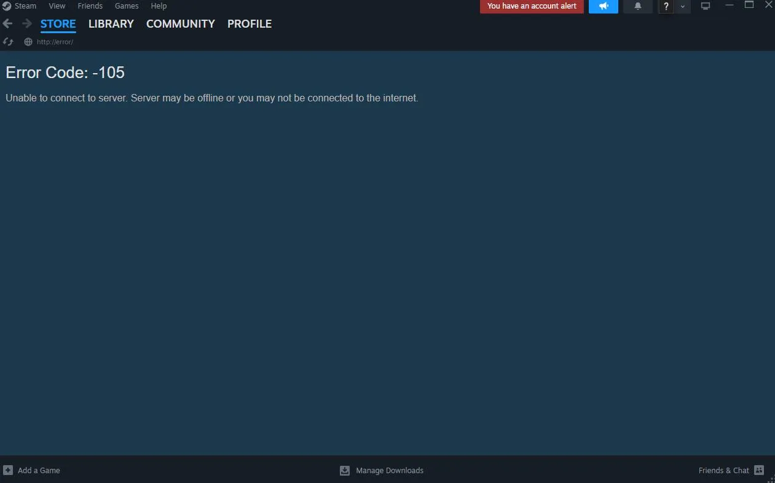Viewport: 775px width, 483px height.
Task: Click the window resize grip in corner
Action: point(771,479)
